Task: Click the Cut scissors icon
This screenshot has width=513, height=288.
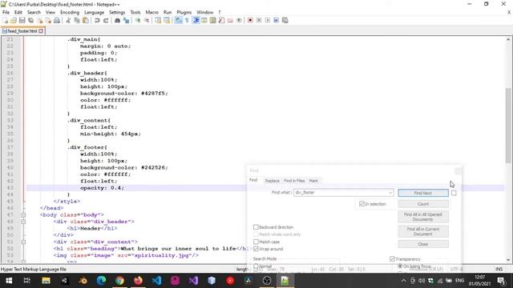Action: (68, 20)
